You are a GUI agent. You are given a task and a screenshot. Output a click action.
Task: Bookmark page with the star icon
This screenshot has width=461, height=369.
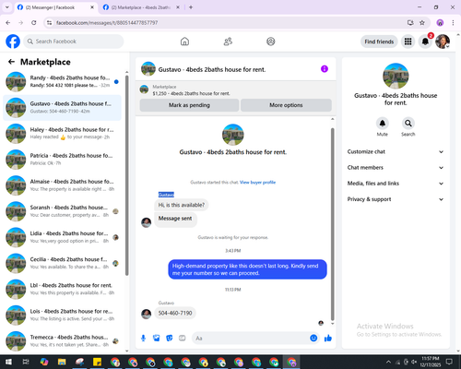[x=422, y=23]
